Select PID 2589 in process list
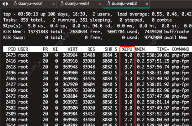The height and width of the screenshot is (126, 192). click(11, 114)
